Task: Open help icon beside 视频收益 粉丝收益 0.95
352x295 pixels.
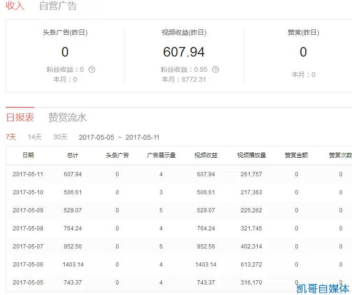Action: 215,69
